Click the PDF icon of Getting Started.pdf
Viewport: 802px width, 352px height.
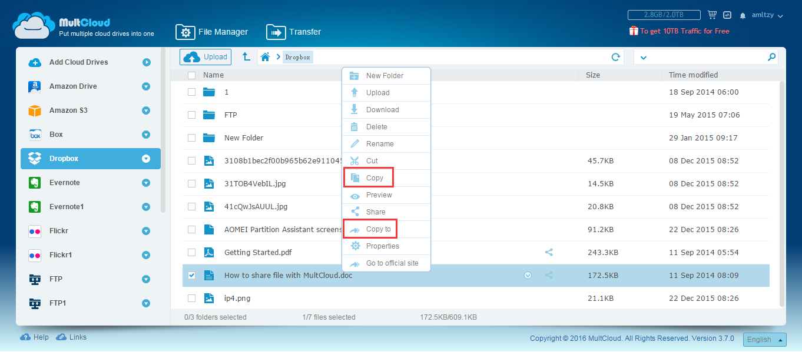tap(208, 253)
